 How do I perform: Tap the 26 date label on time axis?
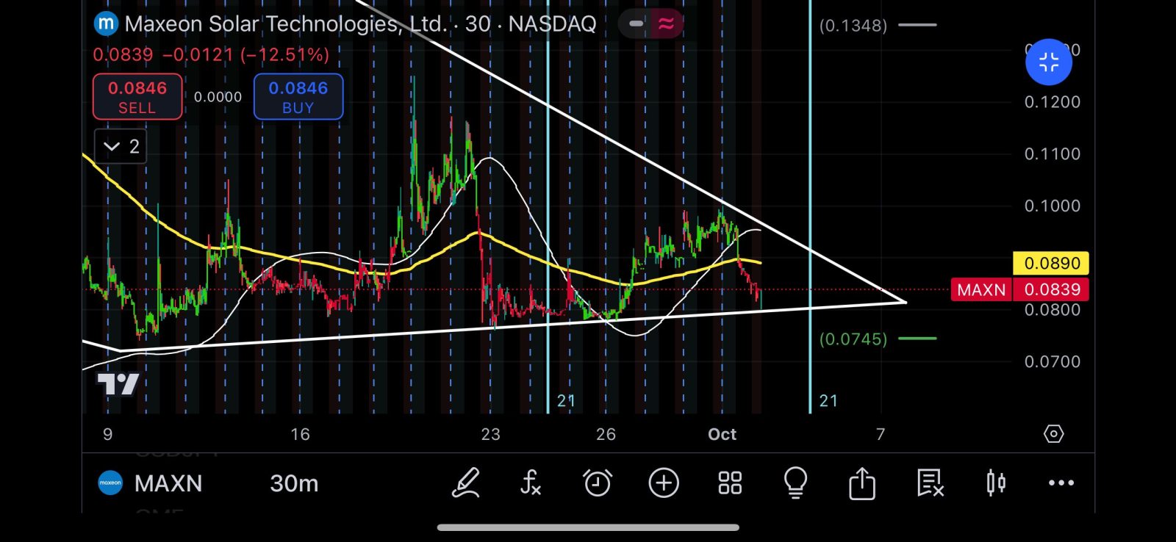tap(606, 434)
